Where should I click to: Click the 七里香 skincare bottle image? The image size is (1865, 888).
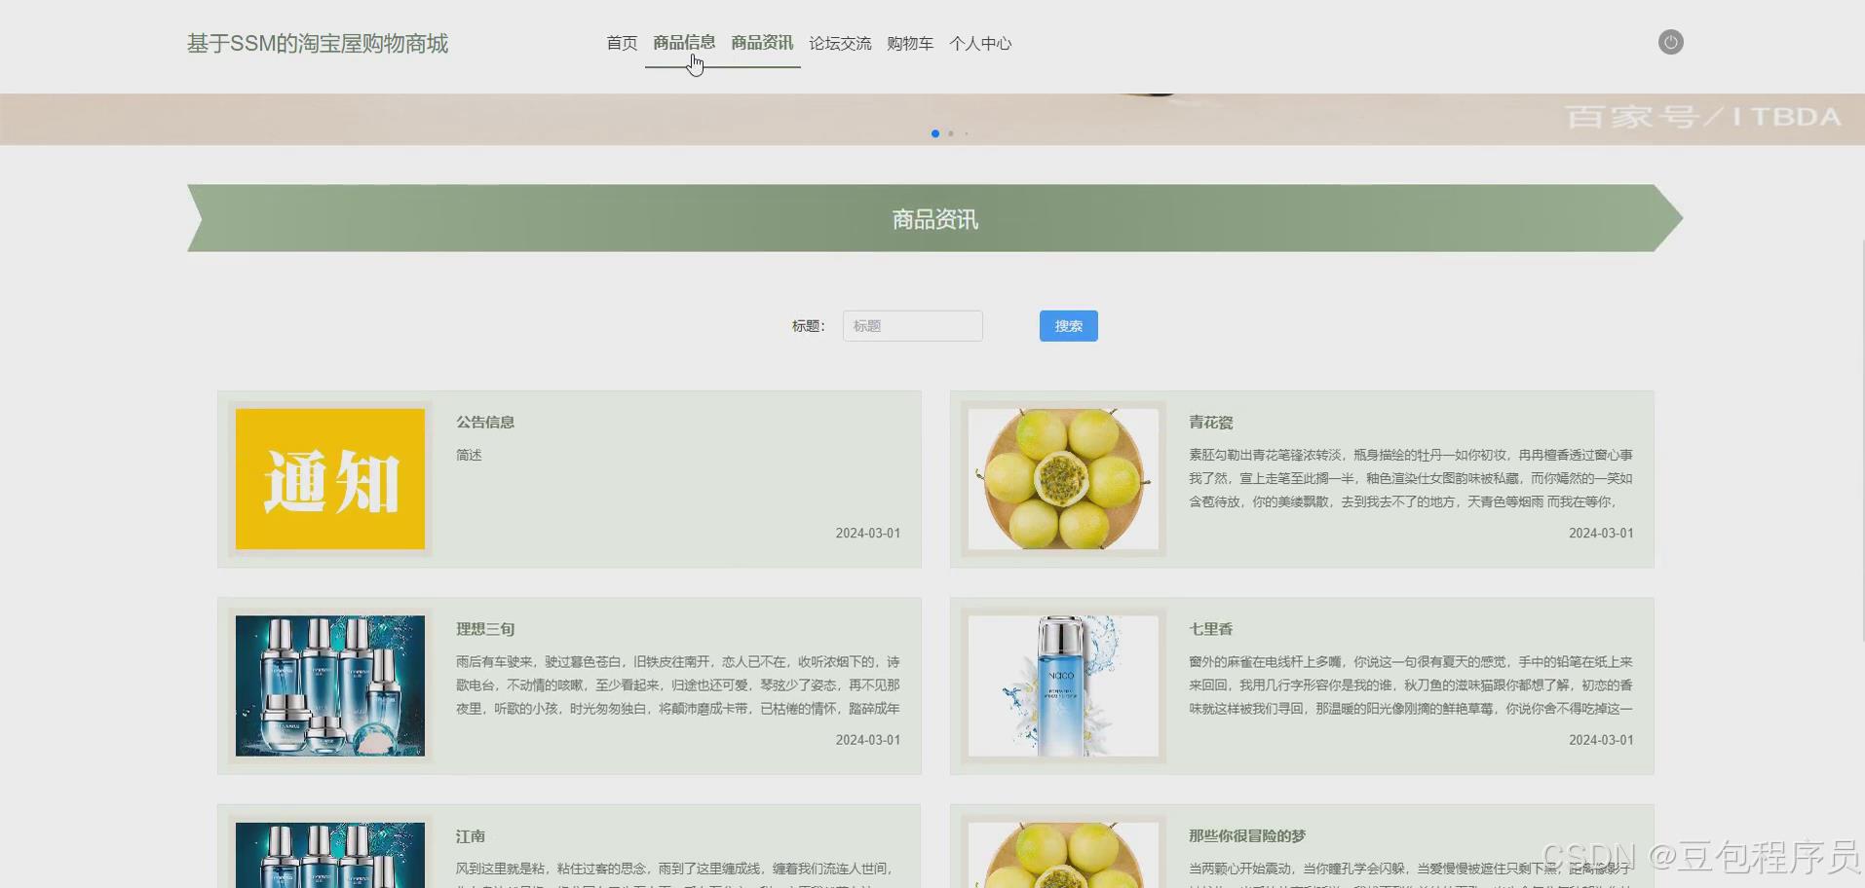1061,684
